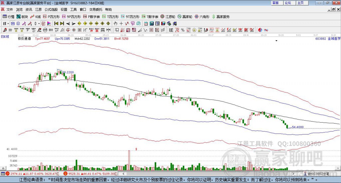Click horizontal scrollbar left arrow
Screen dimensions: 341x183
coord(123,173)
